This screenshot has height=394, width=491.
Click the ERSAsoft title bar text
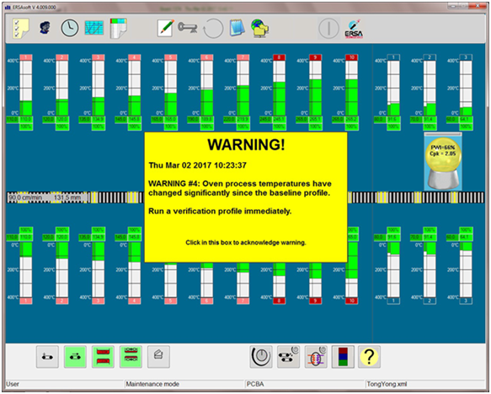click(x=34, y=7)
